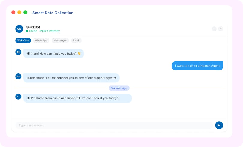The image size is (243, 147).
Task: Click the yellow window traffic-light button
Action: click(19, 13)
